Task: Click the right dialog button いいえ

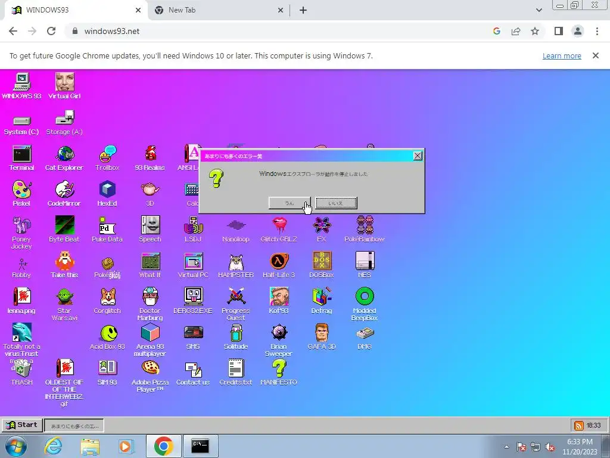Action: pos(336,203)
